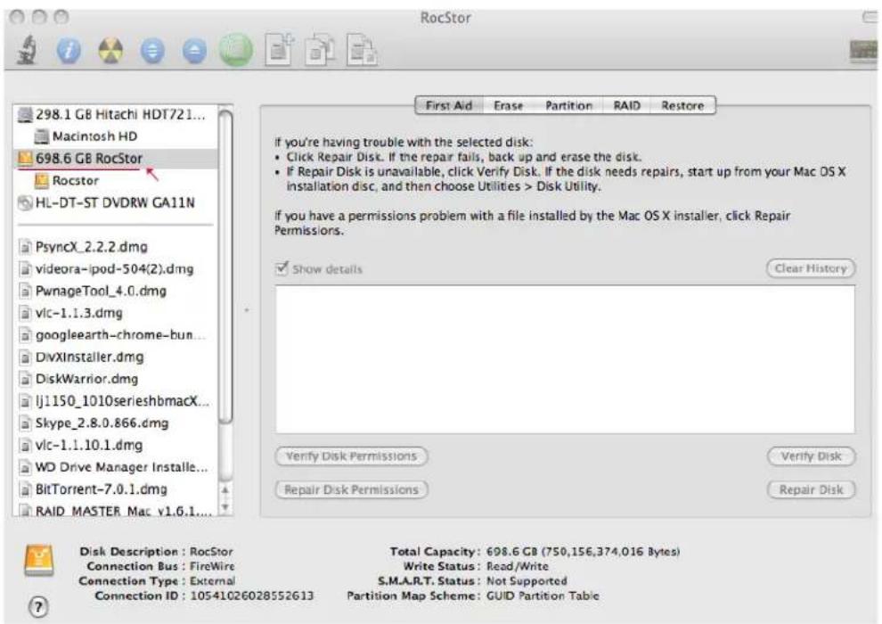882x624 pixels.
Task: Click the sidebar scroll down arrow
Action: point(225,507)
